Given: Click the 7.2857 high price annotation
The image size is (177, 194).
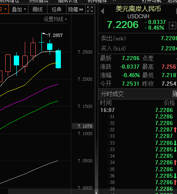Looking at the screenshot, I should coord(55,35).
